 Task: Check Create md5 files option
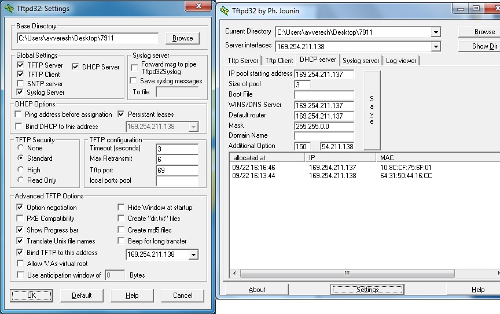click(121, 230)
